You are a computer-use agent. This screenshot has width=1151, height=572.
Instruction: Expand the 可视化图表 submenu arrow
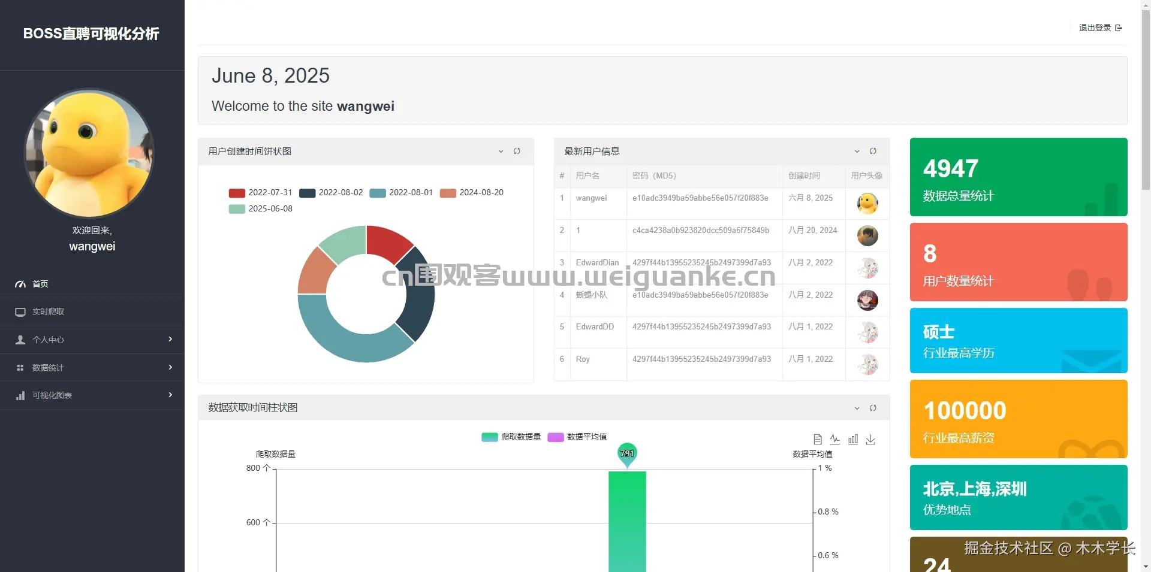click(x=170, y=395)
